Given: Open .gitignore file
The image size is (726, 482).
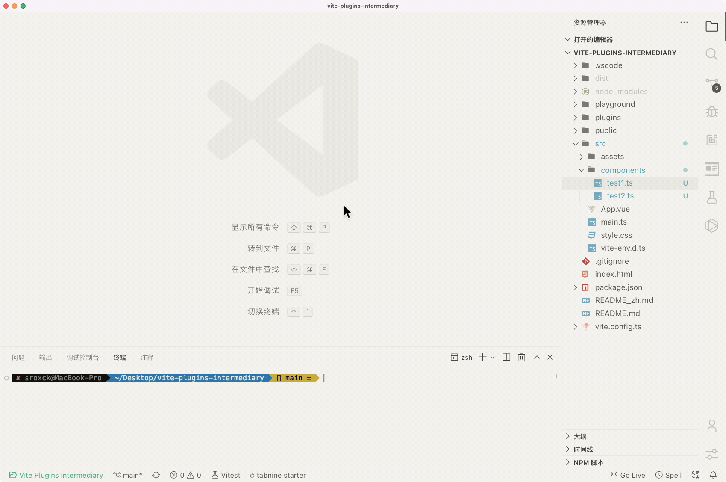Looking at the screenshot, I should coord(630,261).
